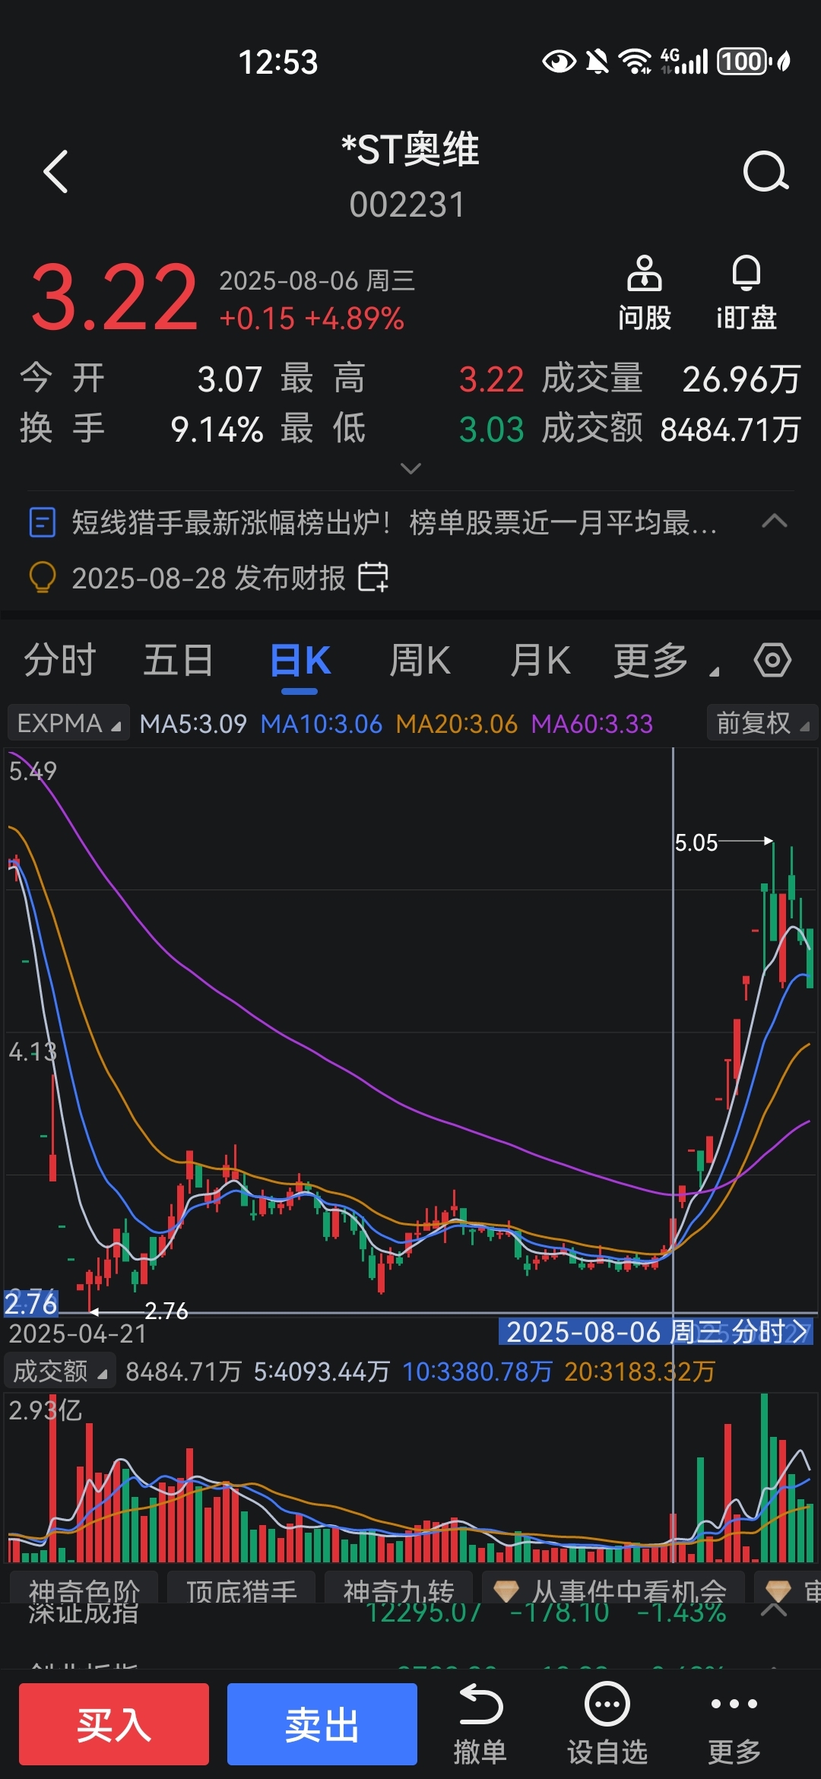
Task: Tap the MA60:3.33 legend value
Action: 592,723
